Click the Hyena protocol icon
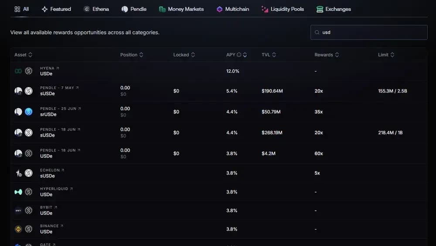436x246 pixels. 18,71
